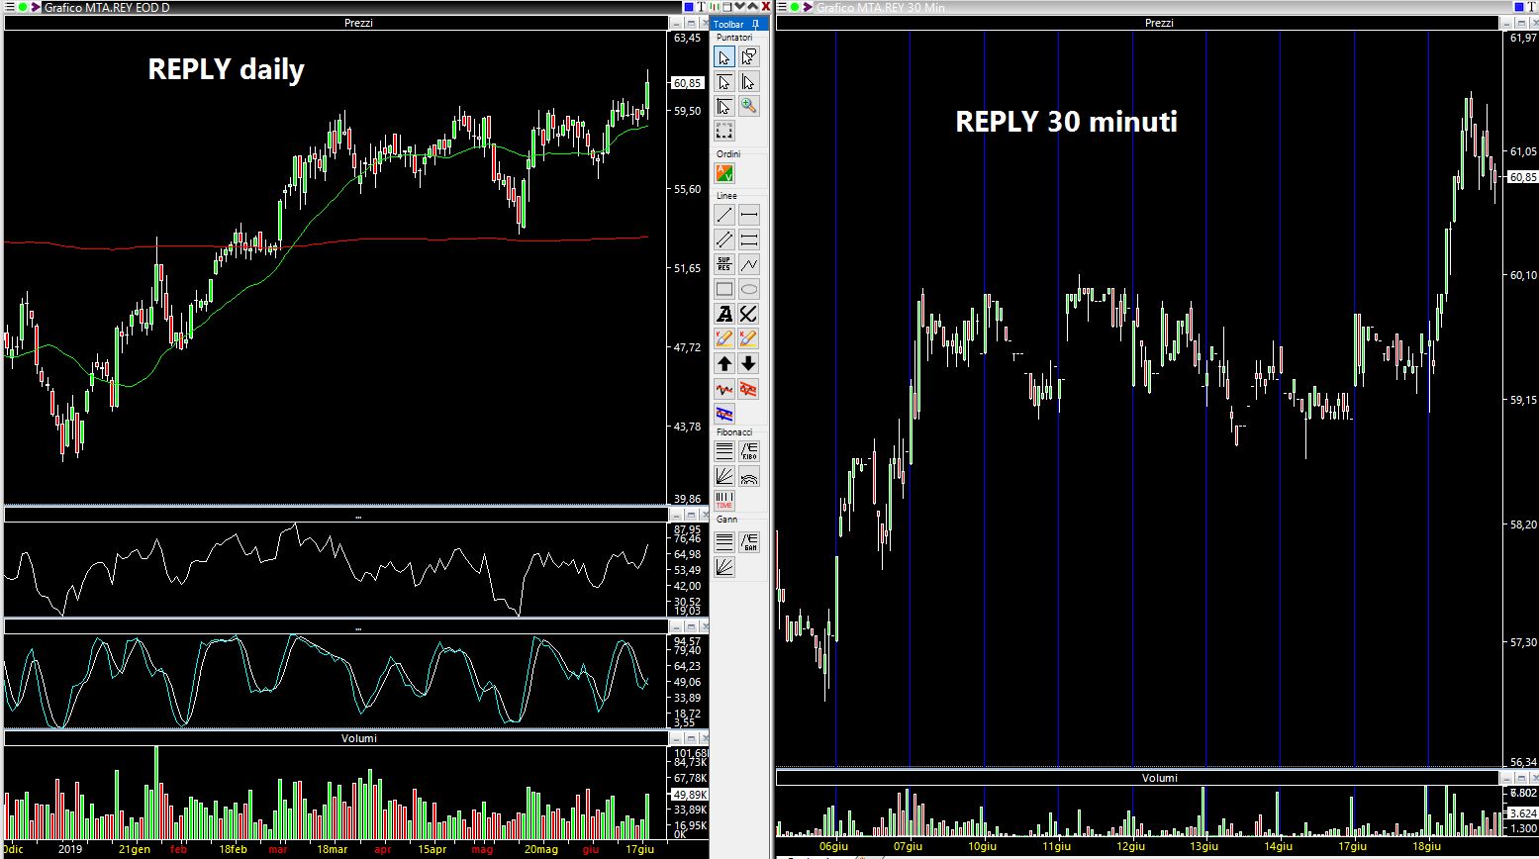Select the diagonal trend line tool
The height and width of the screenshot is (859, 1539).
point(724,215)
